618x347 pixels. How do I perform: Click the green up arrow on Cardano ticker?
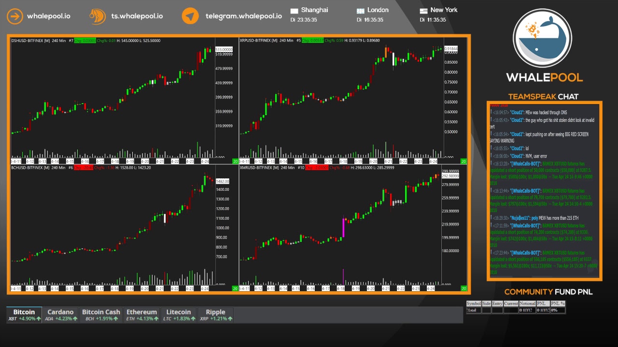pyautogui.click(x=75, y=319)
